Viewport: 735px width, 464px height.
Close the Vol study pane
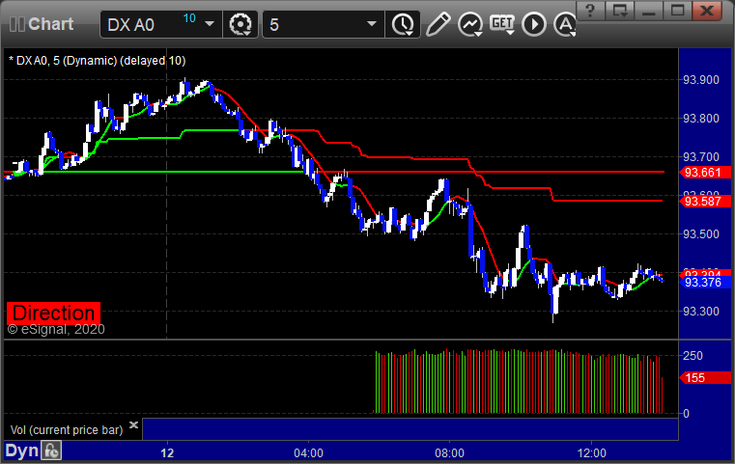pos(133,424)
